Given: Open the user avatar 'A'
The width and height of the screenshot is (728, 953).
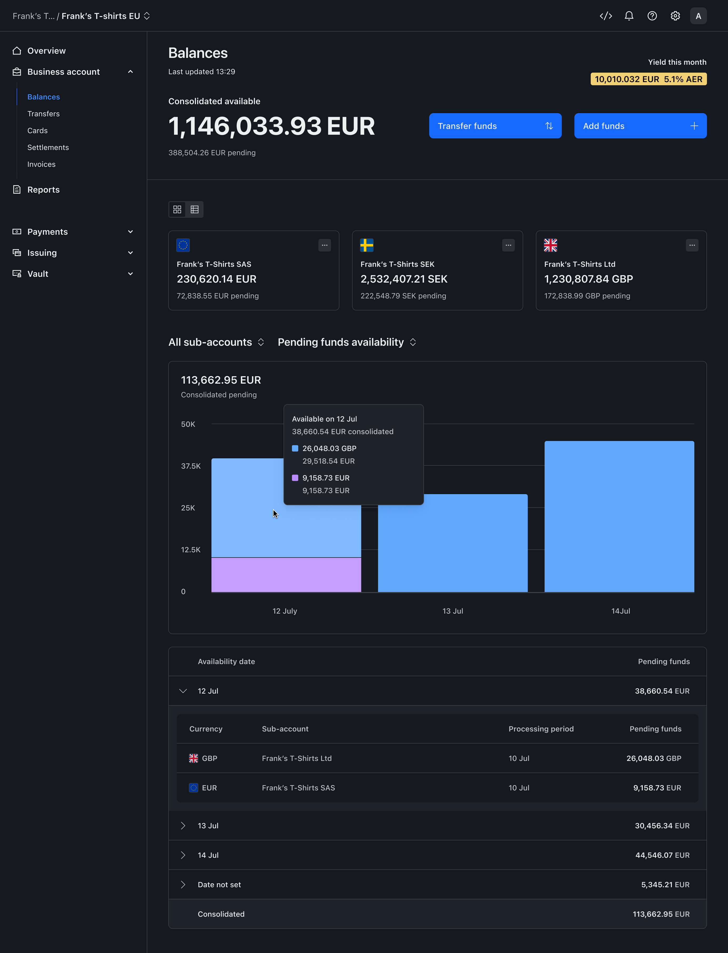Looking at the screenshot, I should (698, 16).
